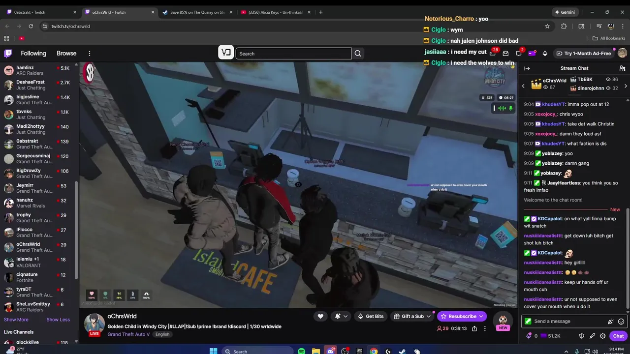Open channel points balance 51.2K
Image resolution: width=630 pixels, height=354 pixels.
pos(550,336)
